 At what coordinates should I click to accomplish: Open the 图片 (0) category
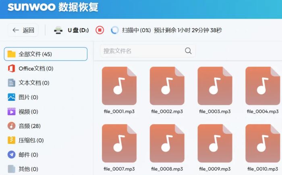click(x=46, y=97)
